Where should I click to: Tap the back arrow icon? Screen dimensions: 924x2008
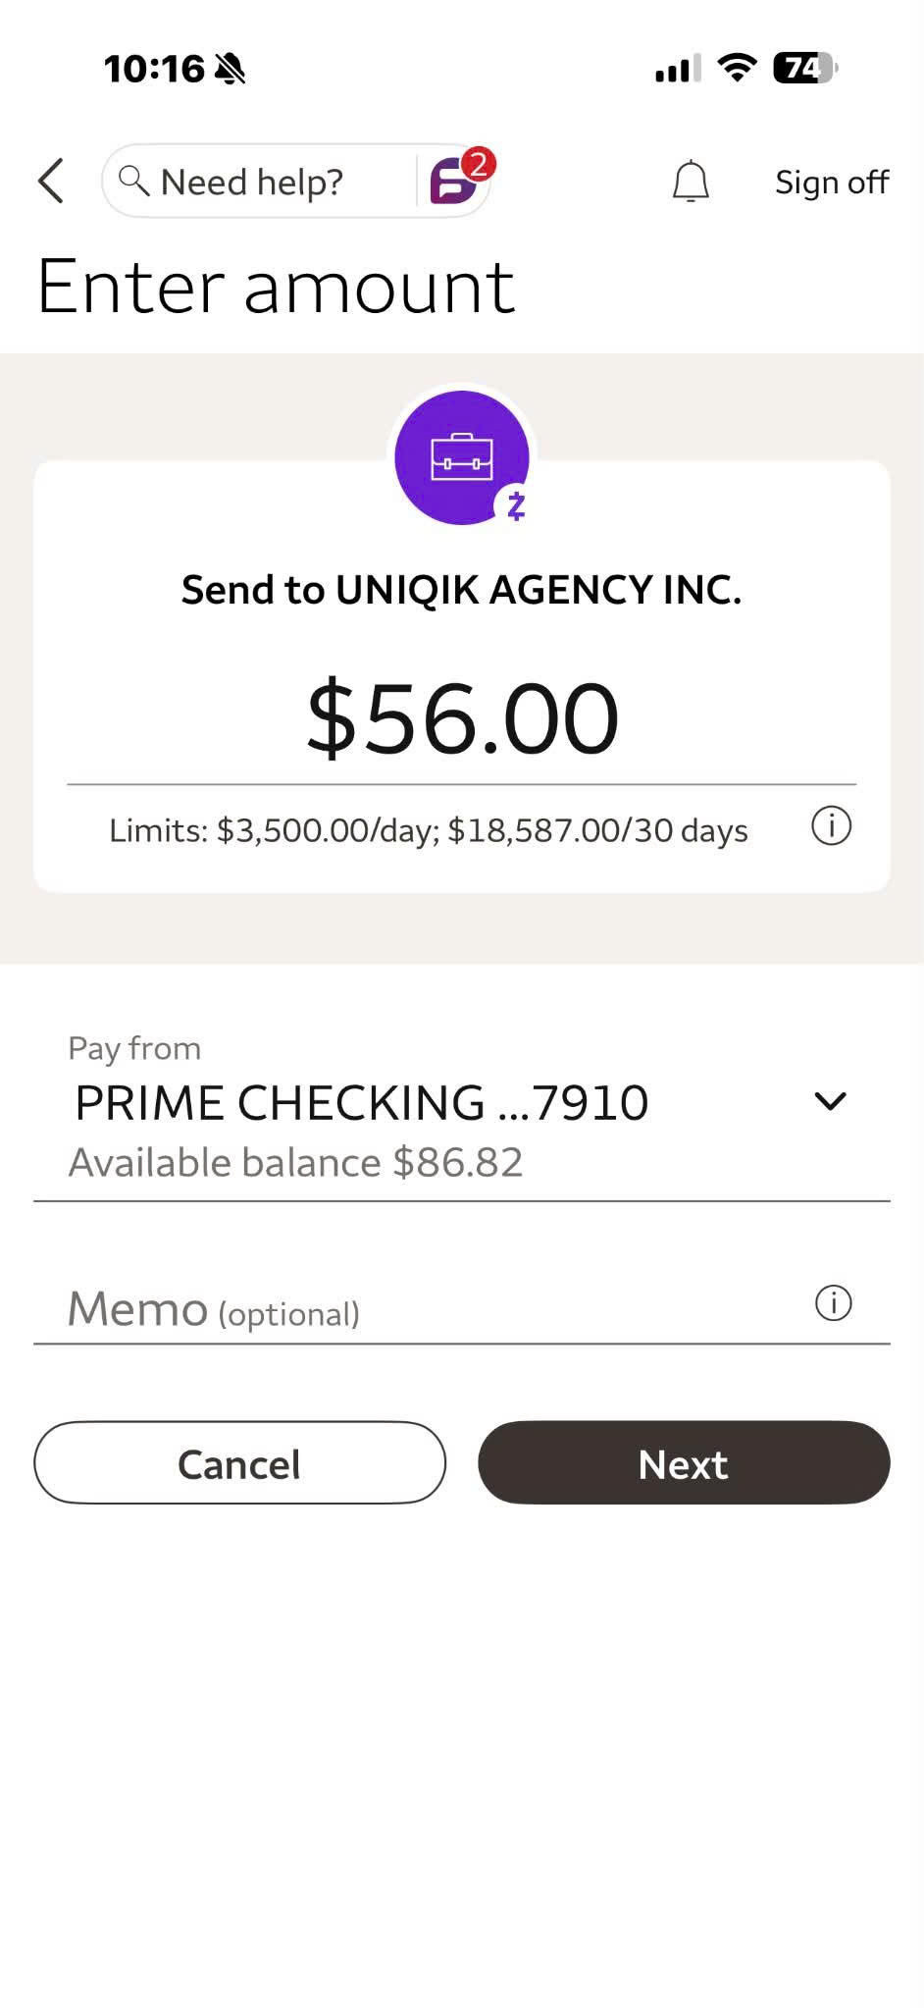pos(51,182)
